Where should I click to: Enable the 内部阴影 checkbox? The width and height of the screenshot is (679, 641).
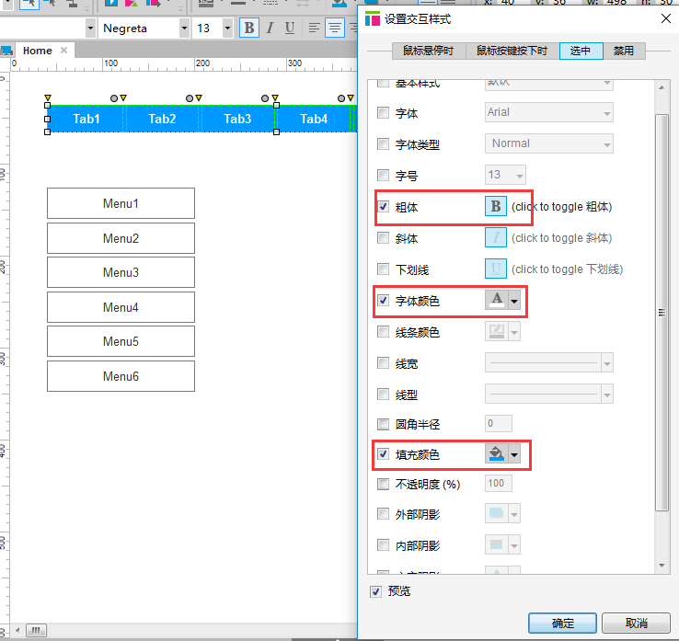pyautogui.click(x=384, y=544)
